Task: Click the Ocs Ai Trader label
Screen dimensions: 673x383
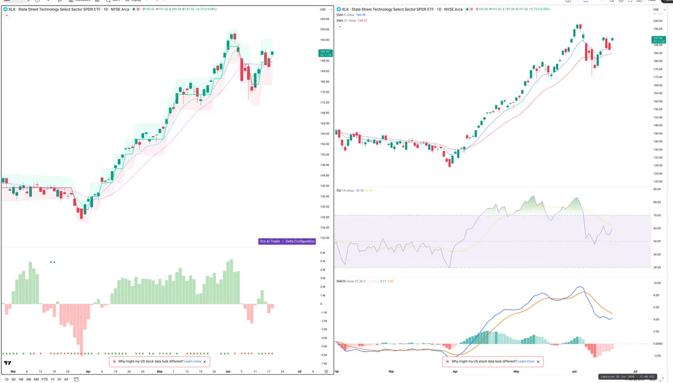Action: (x=270, y=241)
